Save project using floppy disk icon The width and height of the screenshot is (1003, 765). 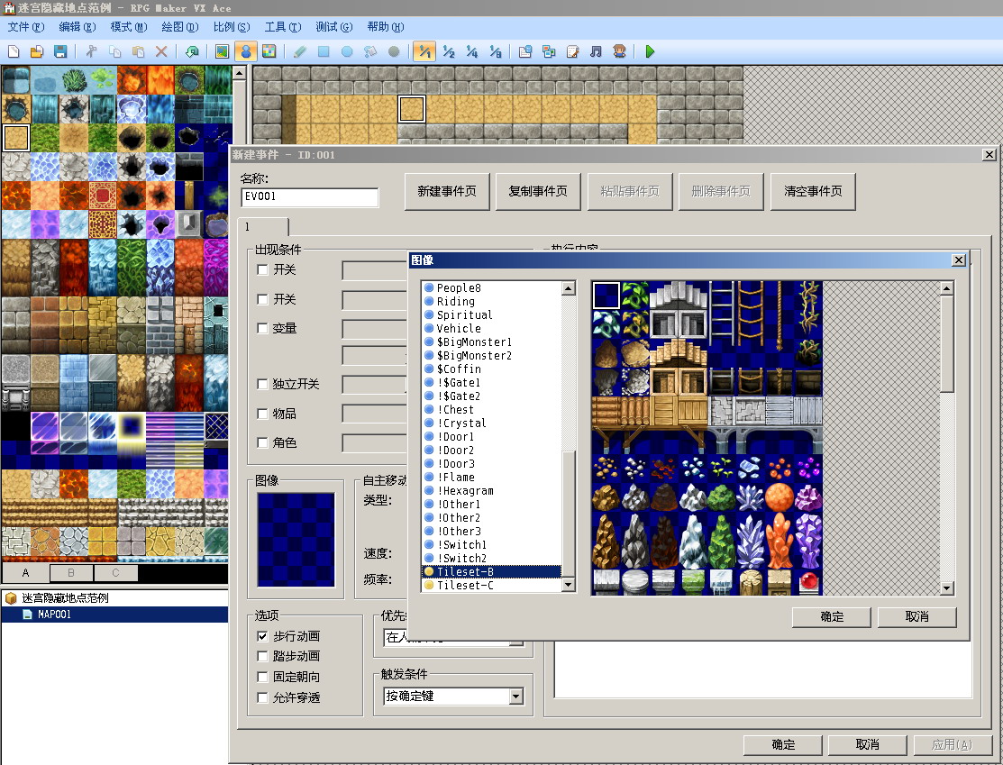tap(60, 51)
